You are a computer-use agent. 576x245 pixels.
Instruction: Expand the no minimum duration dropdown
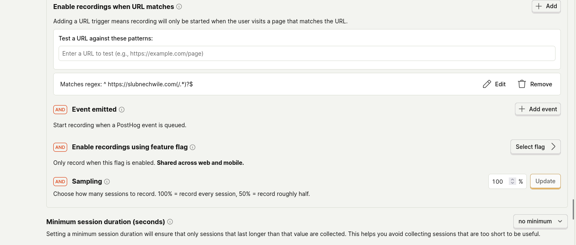tap(540, 221)
